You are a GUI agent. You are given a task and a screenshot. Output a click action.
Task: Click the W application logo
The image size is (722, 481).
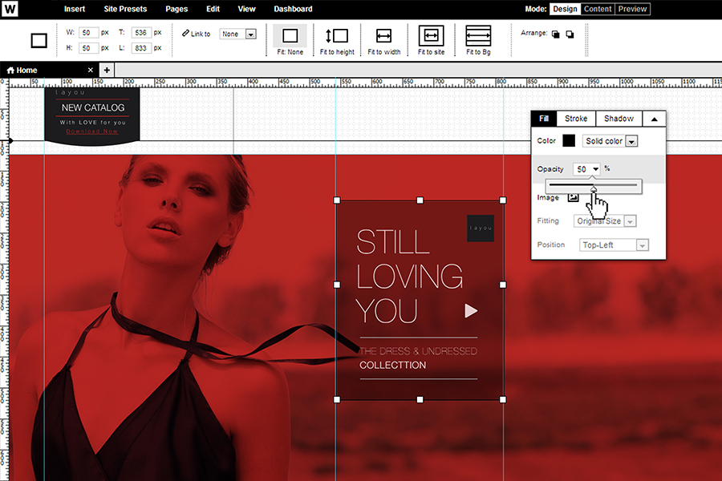[x=10, y=9]
